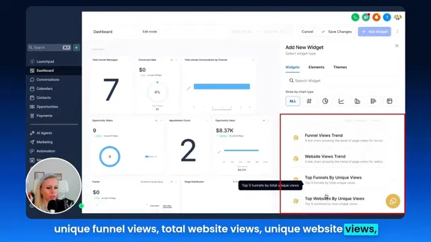
Task: Click the Website Views Trend widget icon
Action: (296, 159)
